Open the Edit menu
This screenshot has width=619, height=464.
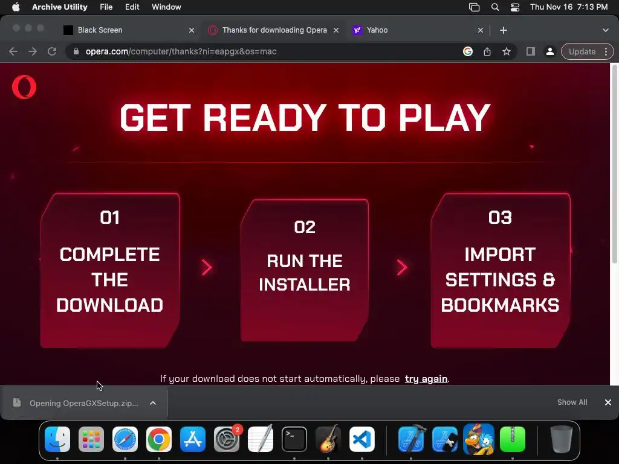(x=132, y=7)
